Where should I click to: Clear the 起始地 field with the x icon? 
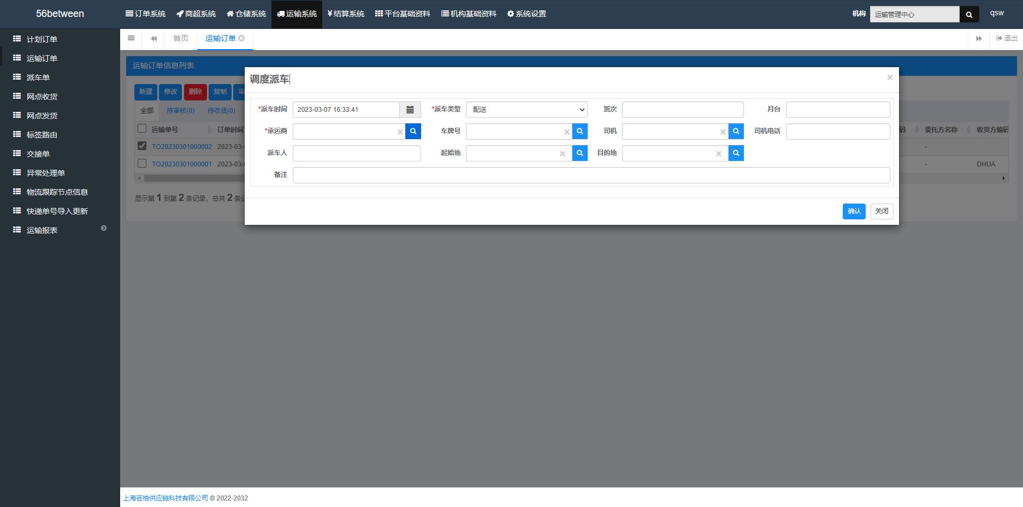pos(562,154)
